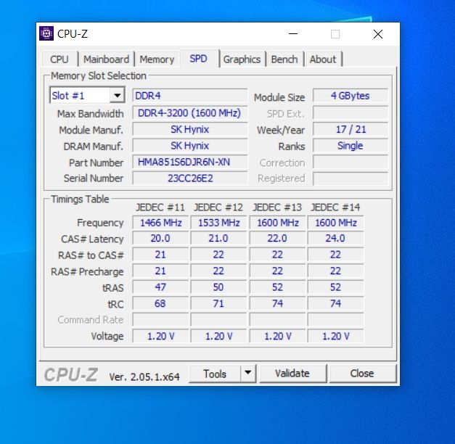455x444 pixels.
Task: Open the Memory tab
Action: [x=157, y=59]
